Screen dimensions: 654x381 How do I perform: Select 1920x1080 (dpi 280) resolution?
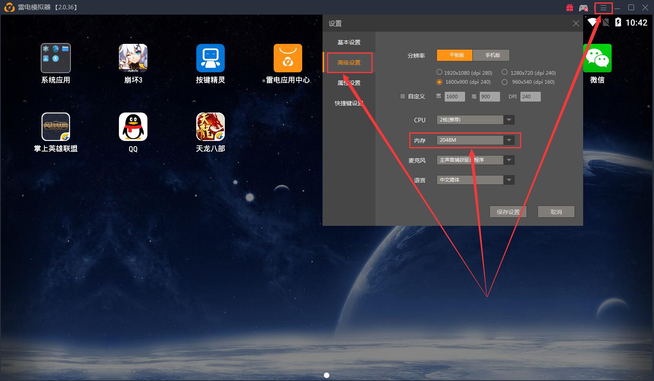tap(439, 72)
